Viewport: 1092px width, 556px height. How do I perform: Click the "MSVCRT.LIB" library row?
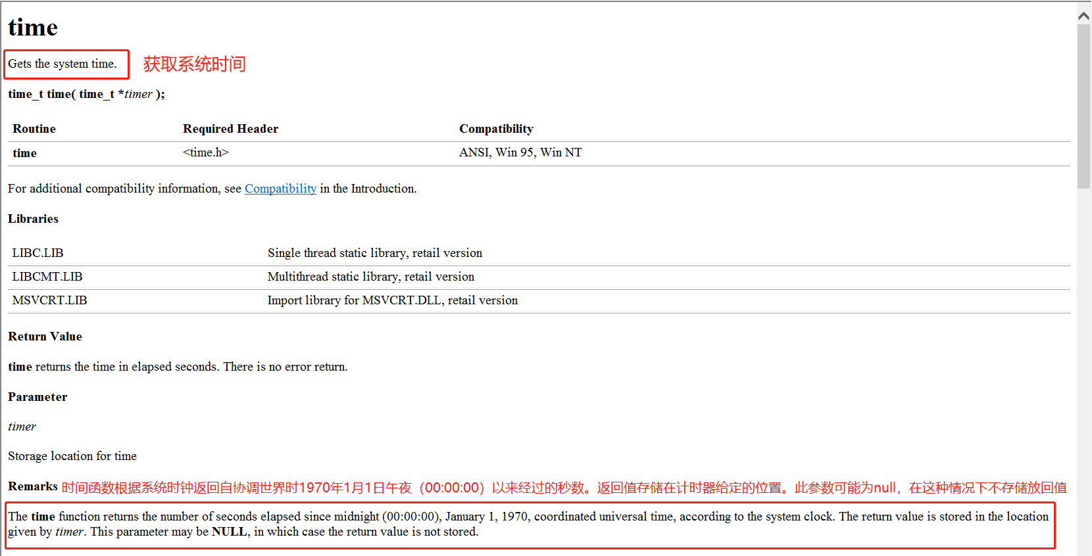coord(539,300)
